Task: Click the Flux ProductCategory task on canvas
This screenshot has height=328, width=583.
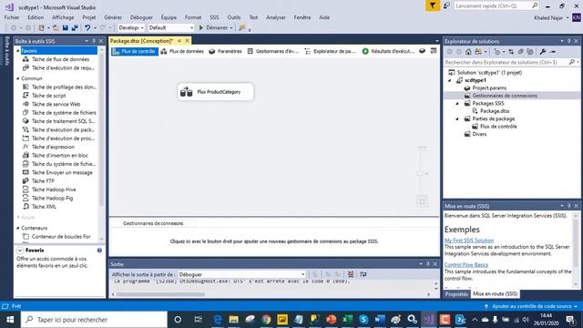Action: (215, 92)
